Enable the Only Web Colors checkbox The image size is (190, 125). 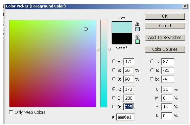(11, 112)
